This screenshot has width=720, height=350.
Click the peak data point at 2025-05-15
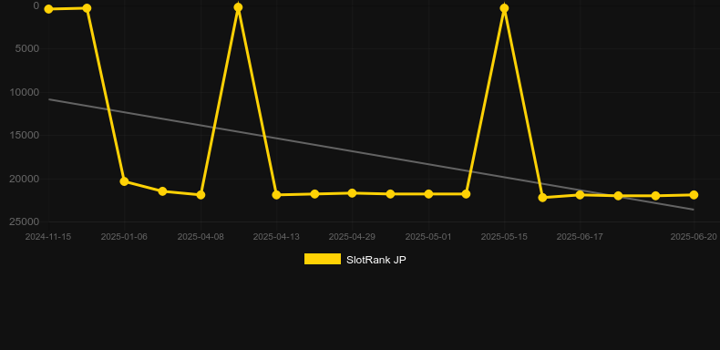coord(504,8)
